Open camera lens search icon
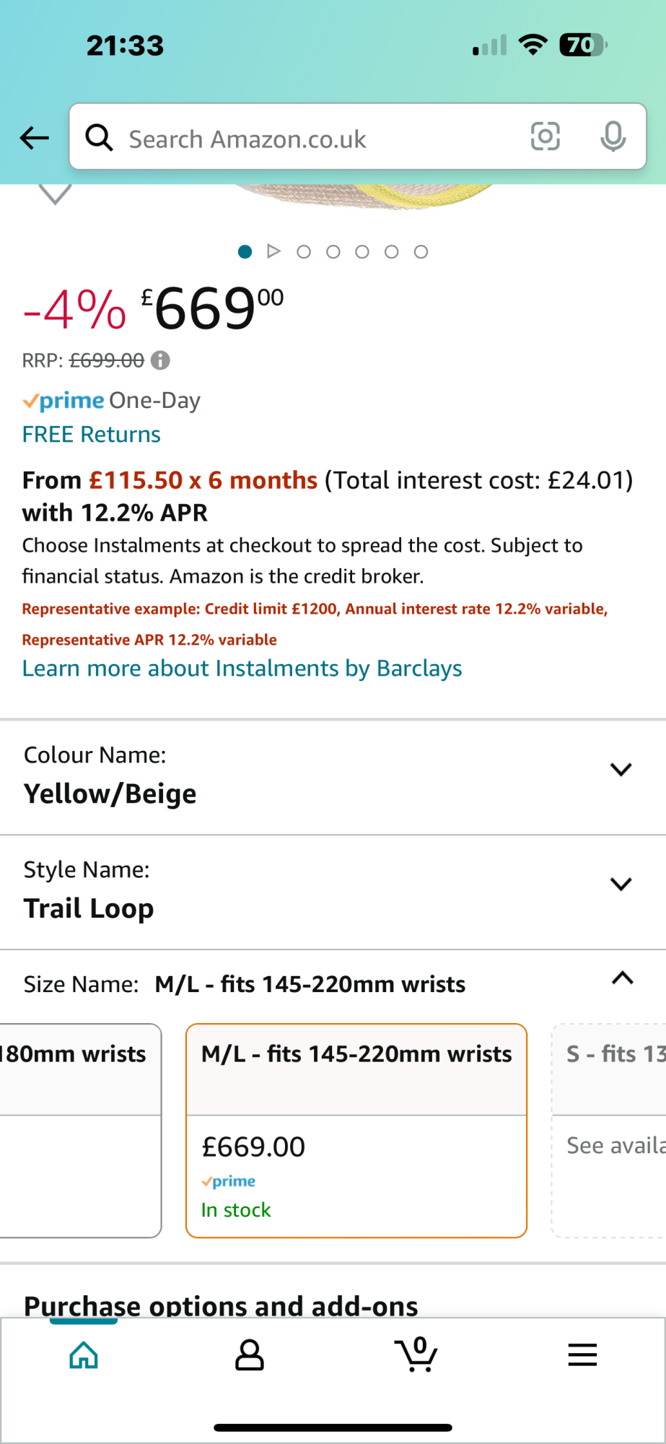666x1444 pixels. [545, 136]
